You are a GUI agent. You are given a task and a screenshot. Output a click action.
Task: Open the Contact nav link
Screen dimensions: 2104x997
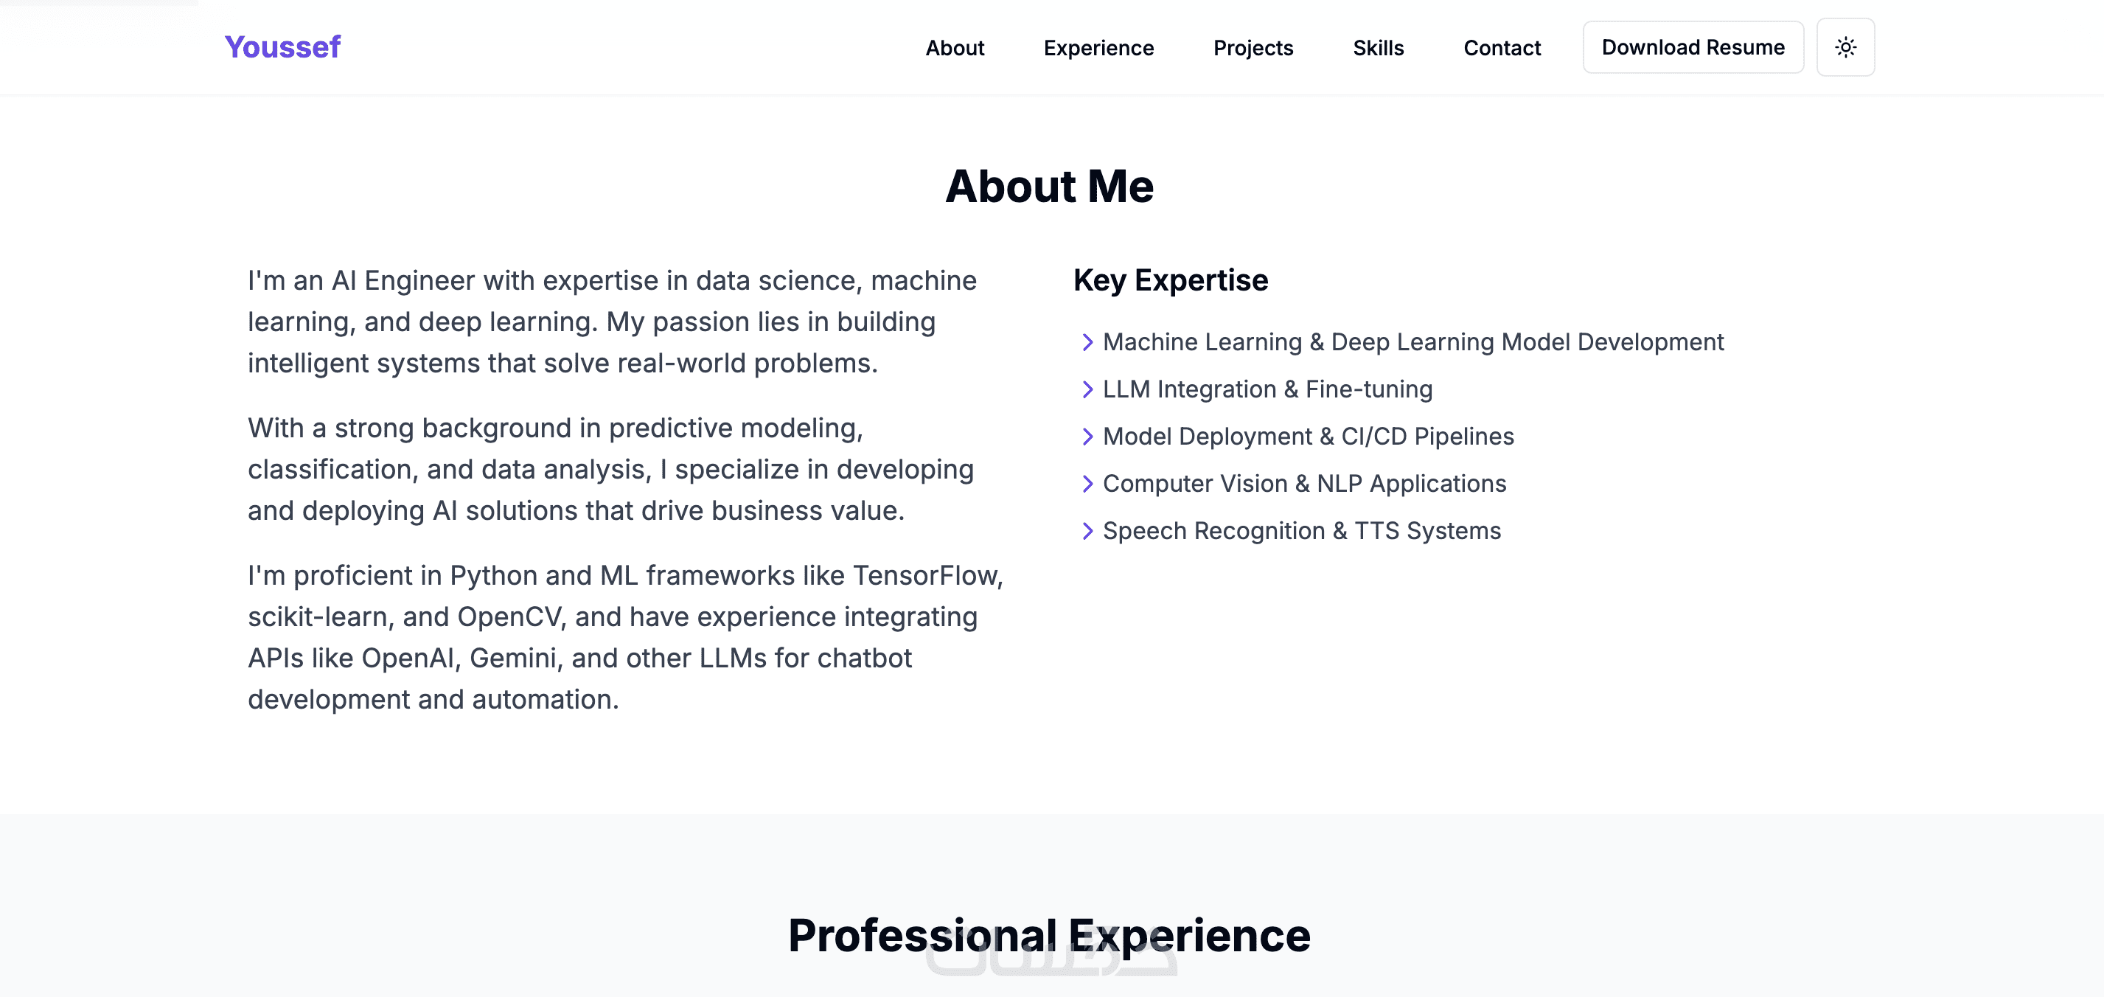click(x=1501, y=48)
